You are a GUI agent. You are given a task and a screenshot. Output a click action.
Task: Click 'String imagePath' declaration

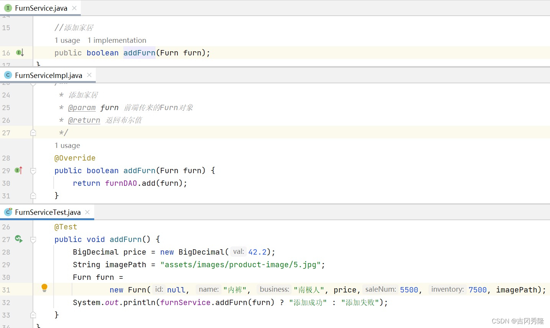pyautogui.click(x=110, y=265)
